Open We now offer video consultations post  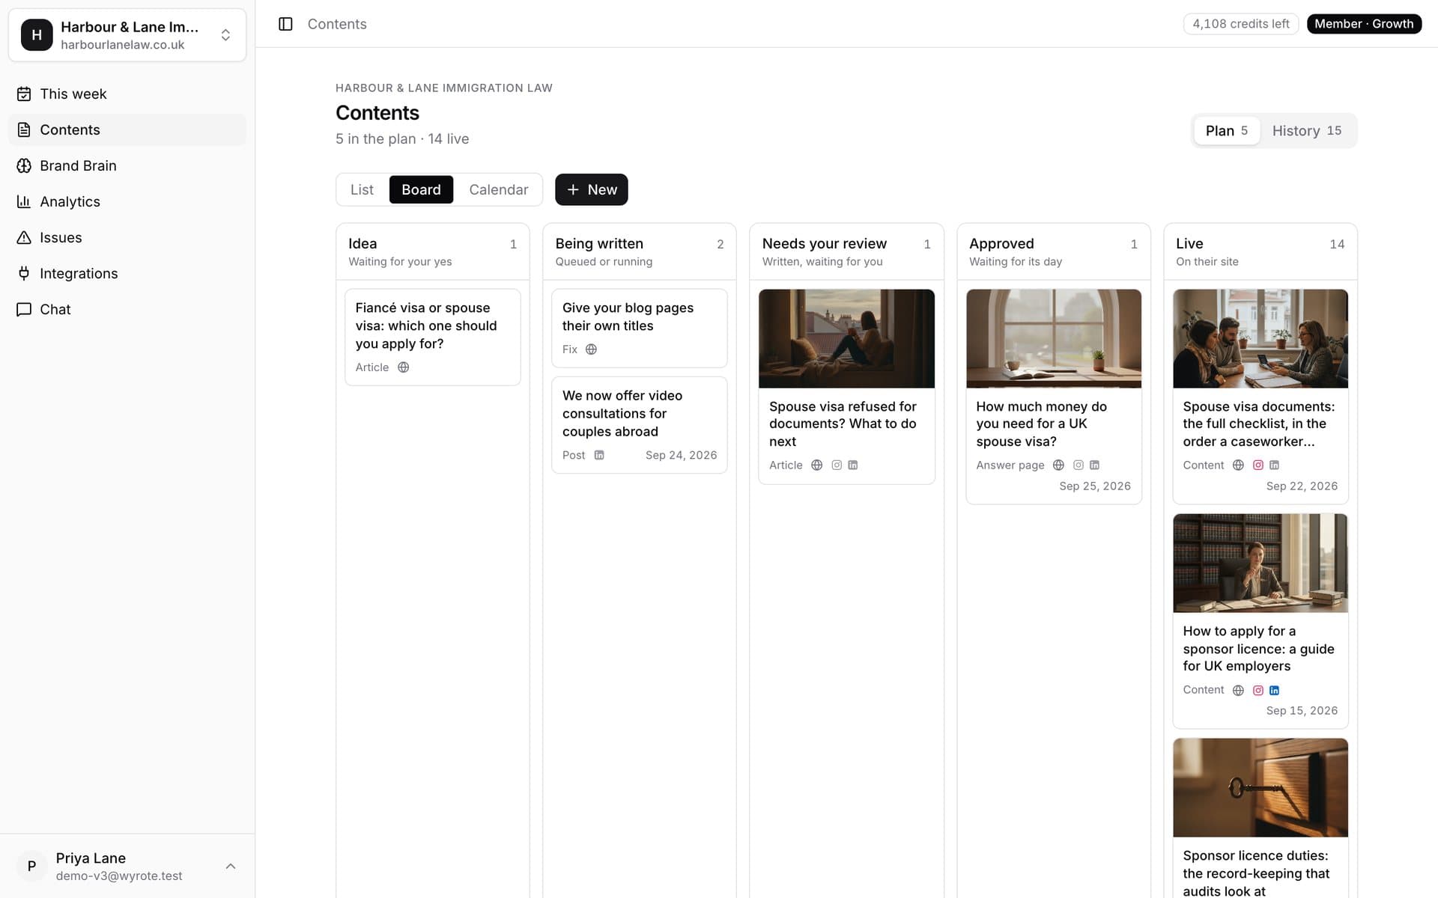640,425
